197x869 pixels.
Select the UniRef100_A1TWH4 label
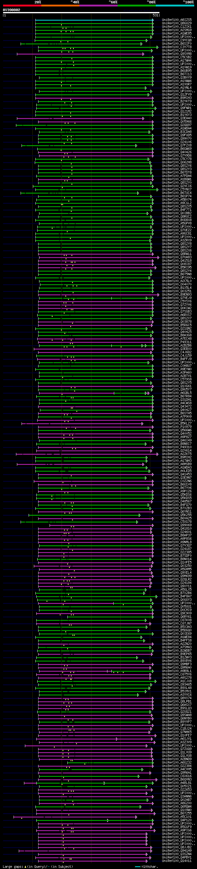point(177,60)
